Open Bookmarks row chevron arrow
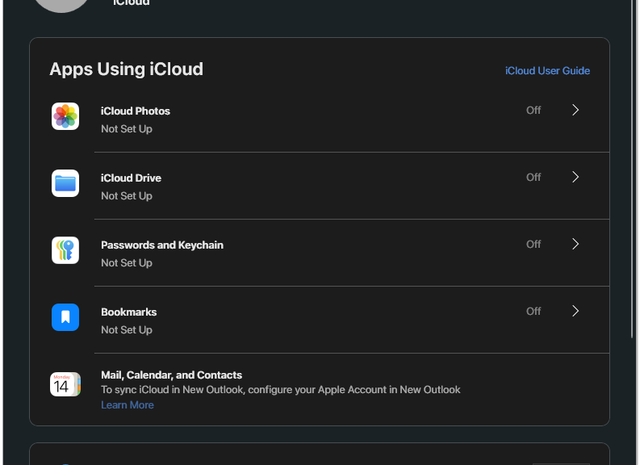This screenshot has height=465, width=640. click(575, 311)
